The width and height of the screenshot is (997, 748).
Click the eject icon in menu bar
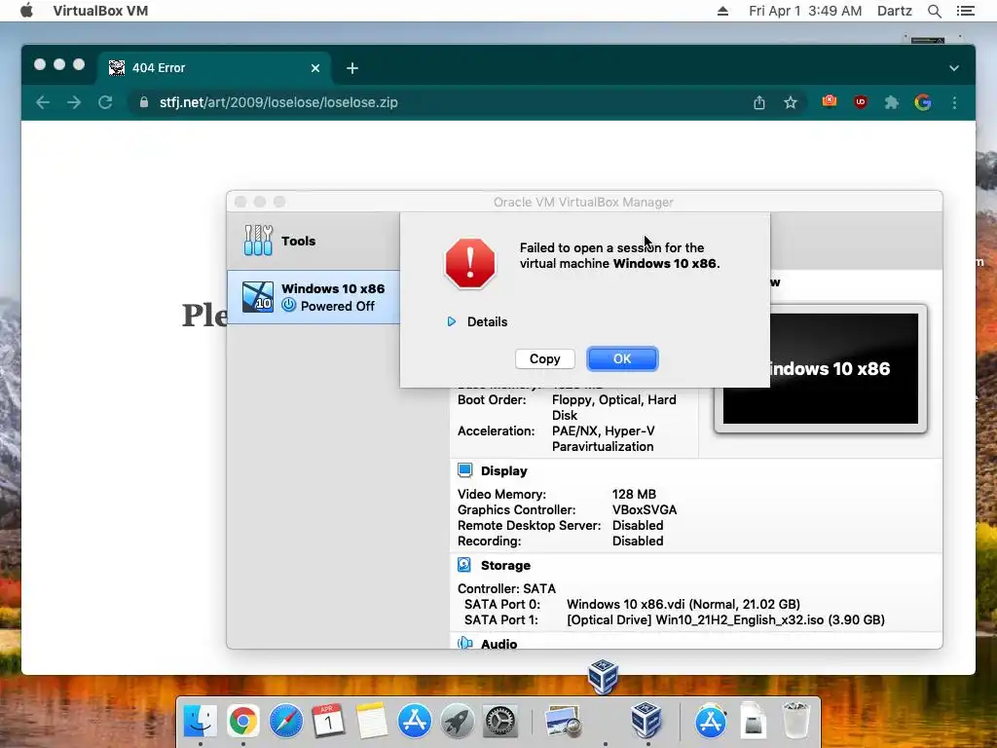click(723, 11)
